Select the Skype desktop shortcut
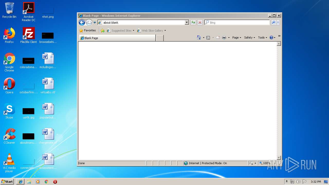Image resolution: width=329 pixels, height=185 pixels. pos(9,111)
